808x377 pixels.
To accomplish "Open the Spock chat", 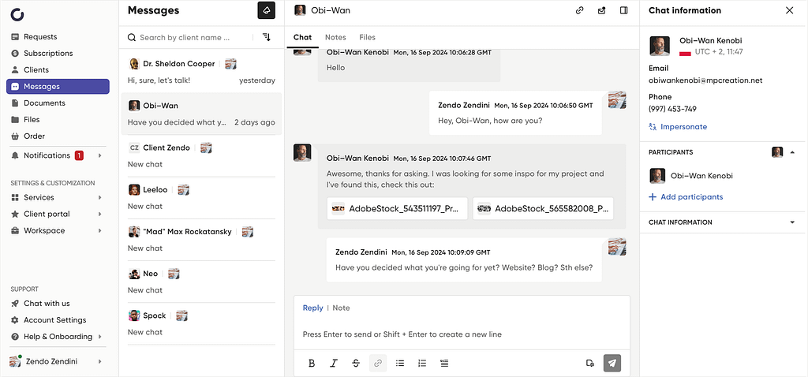I will point(201,323).
